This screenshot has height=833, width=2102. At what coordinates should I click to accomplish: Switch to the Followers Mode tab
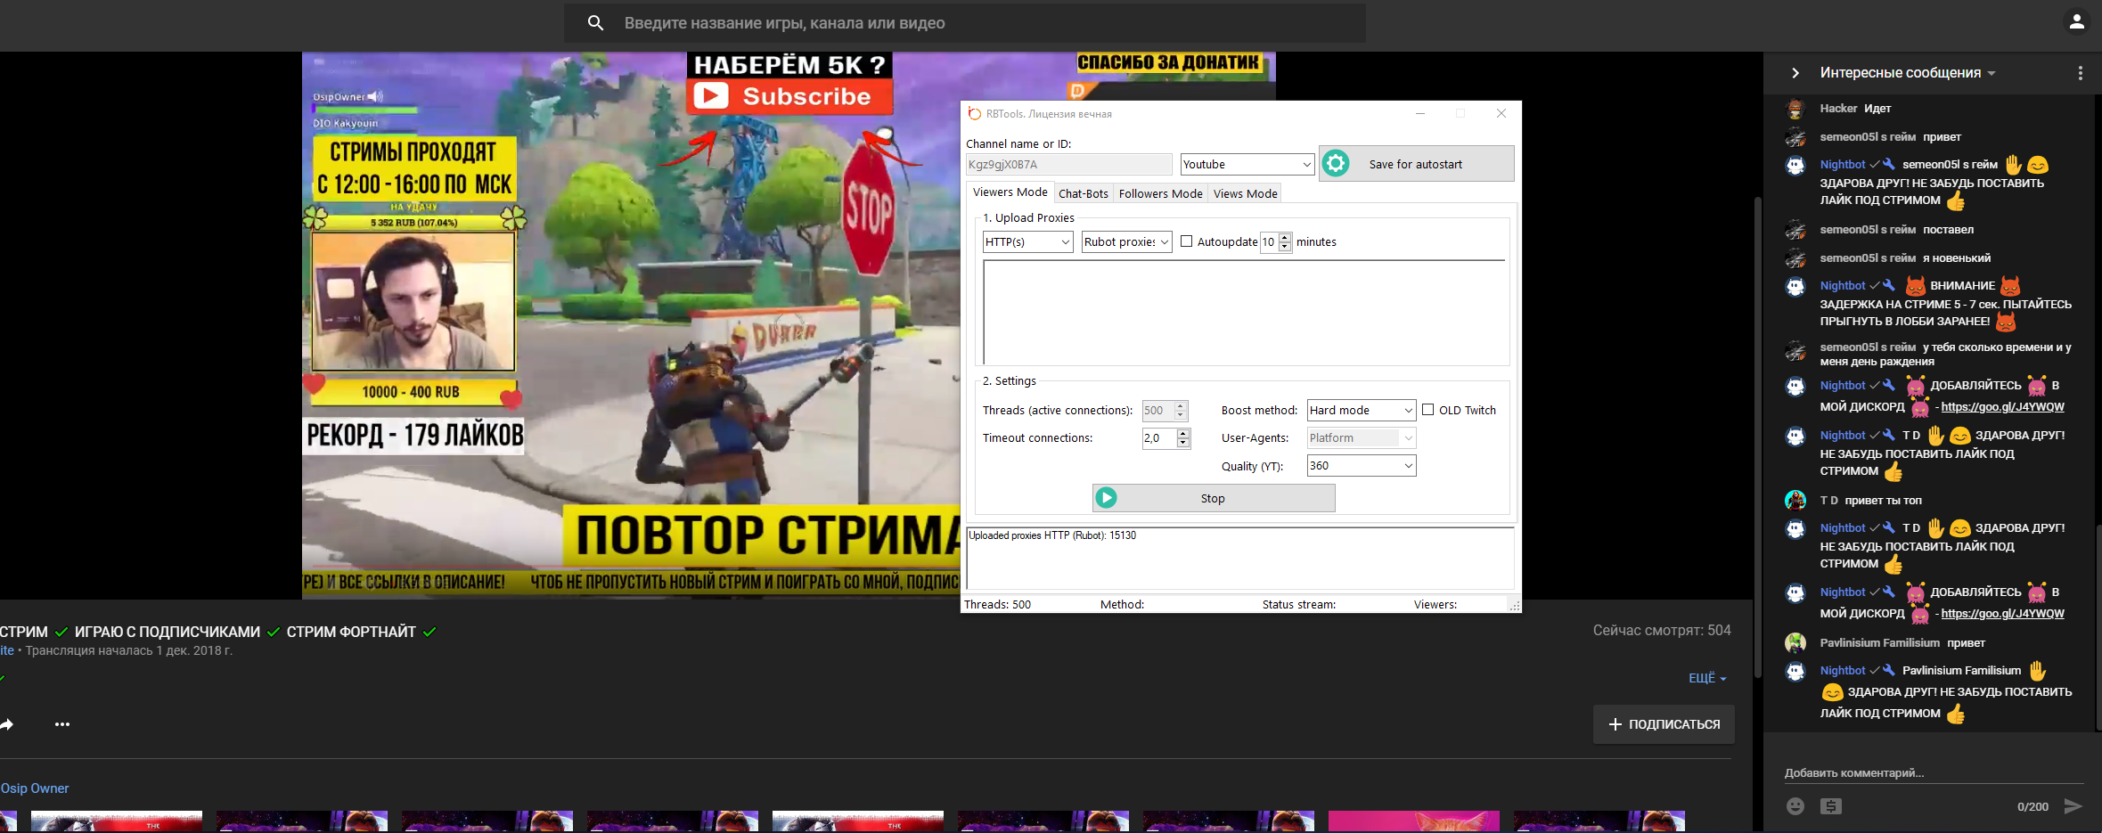(x=1160, y=193)
